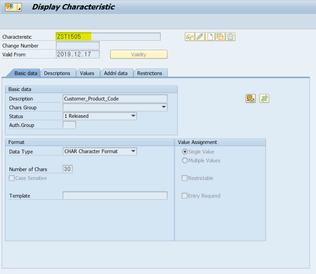Click the Create by copying icon
The height and width of the screenshot is (274, 316).
click(220, 37)
